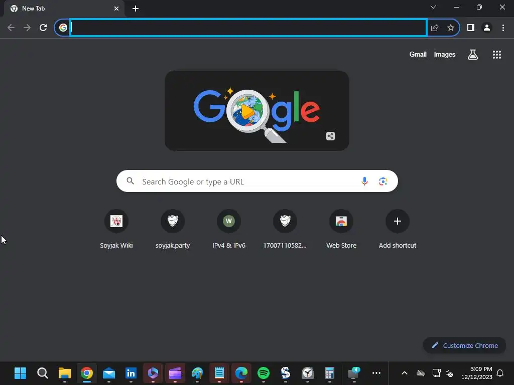The height and width of the screenshot is (385, 514).
Task: Show hidden system tray icons
Action: (405, 373)
